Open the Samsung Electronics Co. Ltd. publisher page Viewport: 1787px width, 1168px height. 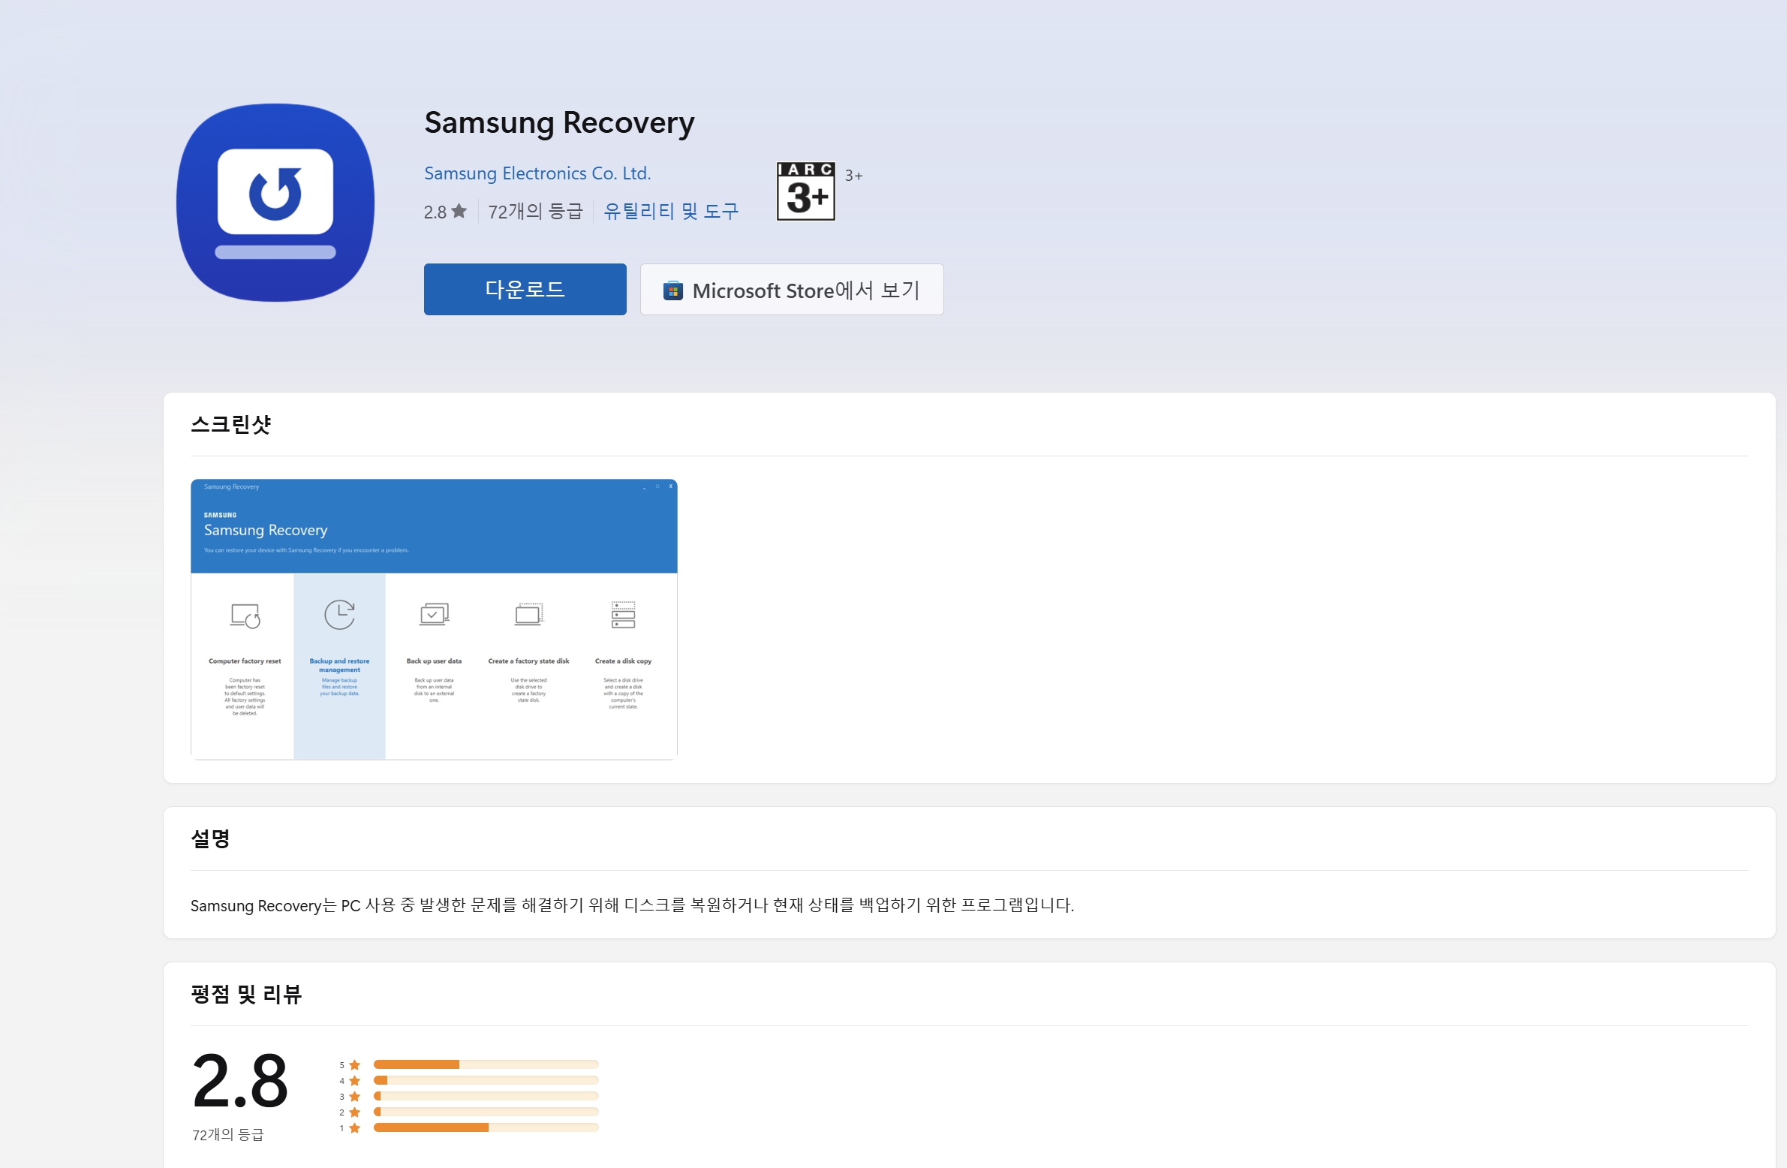[x=536, y=173]
